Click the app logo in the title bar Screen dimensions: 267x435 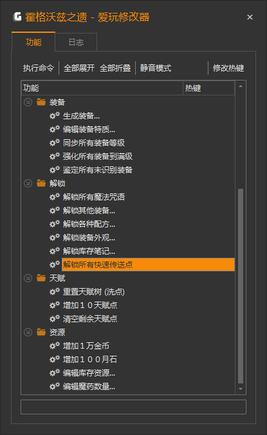[17, 17]
